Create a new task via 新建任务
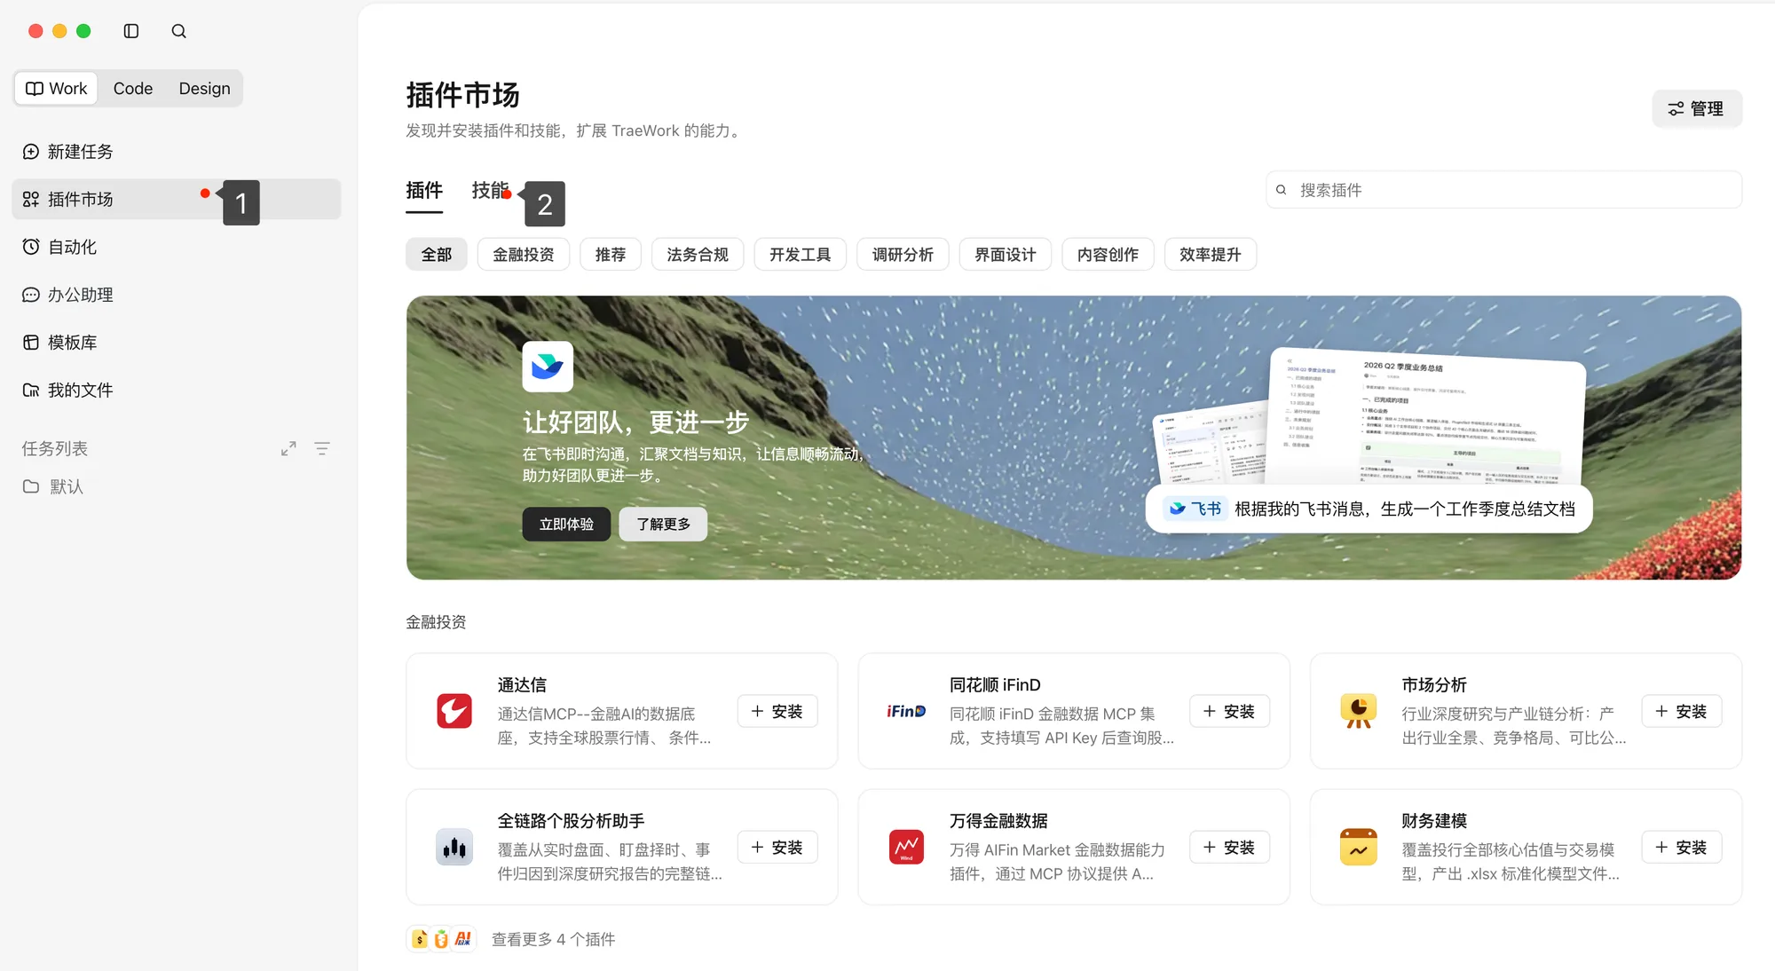This screenshot has height=971, width=1775. 176,152
